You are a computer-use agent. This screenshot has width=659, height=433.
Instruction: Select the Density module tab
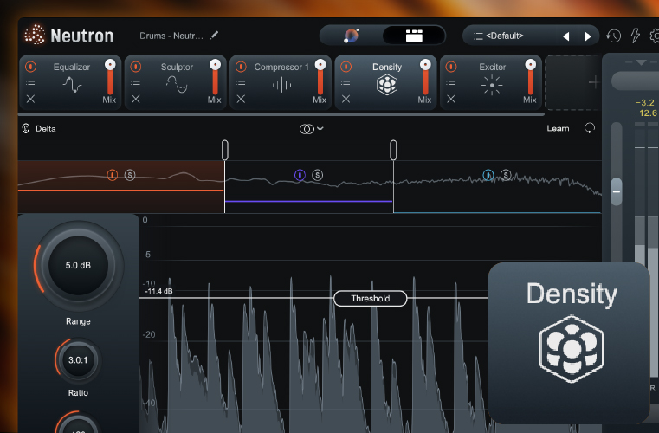[386, 78]
